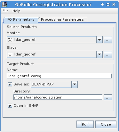
Task: Click the Directory path field
Action: point(58,97)
